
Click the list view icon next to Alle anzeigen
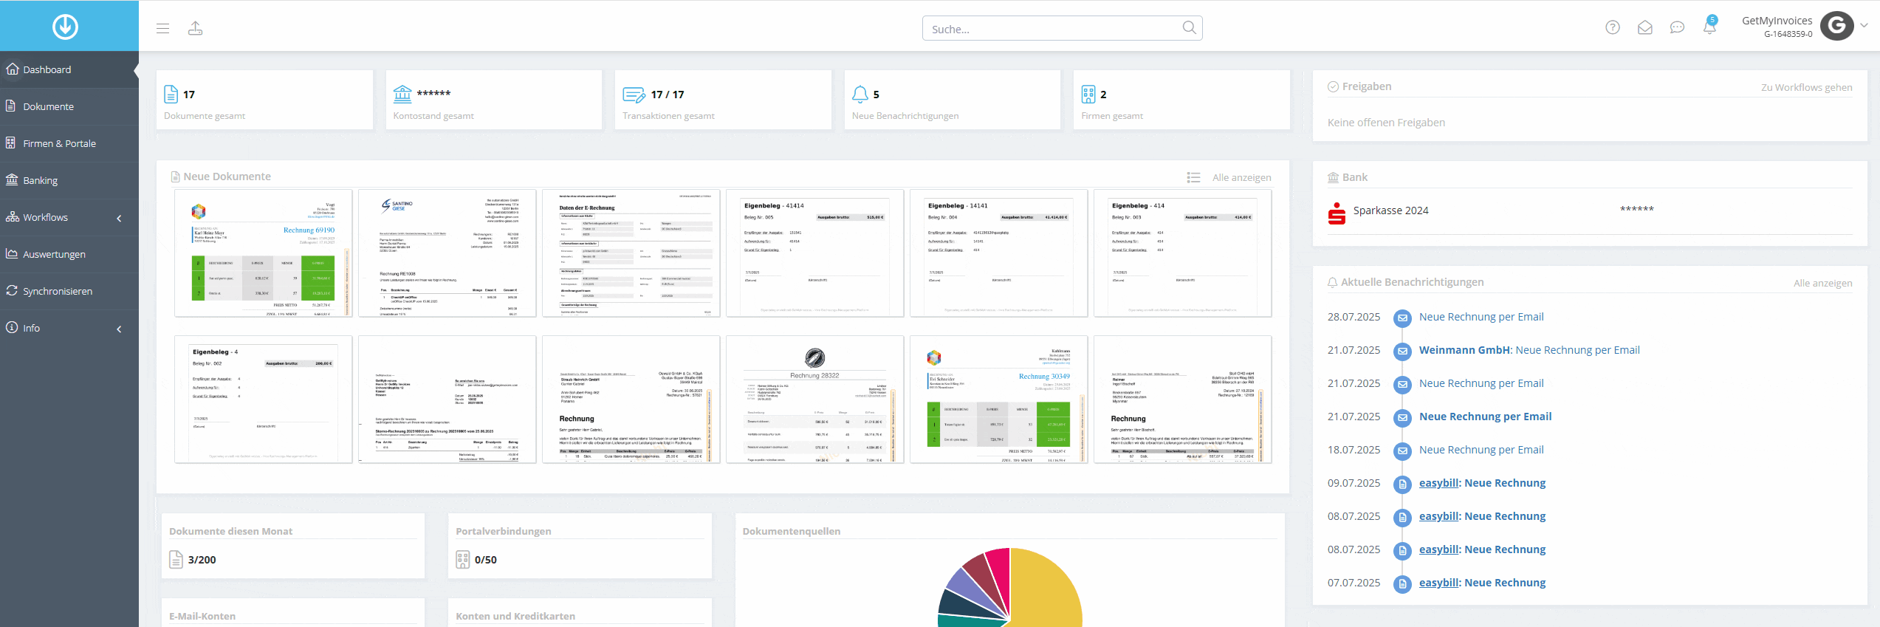tap(1193, 177)
